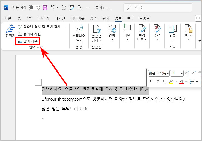Switch to the 홈 tab
202x141 pixels.
19,18
